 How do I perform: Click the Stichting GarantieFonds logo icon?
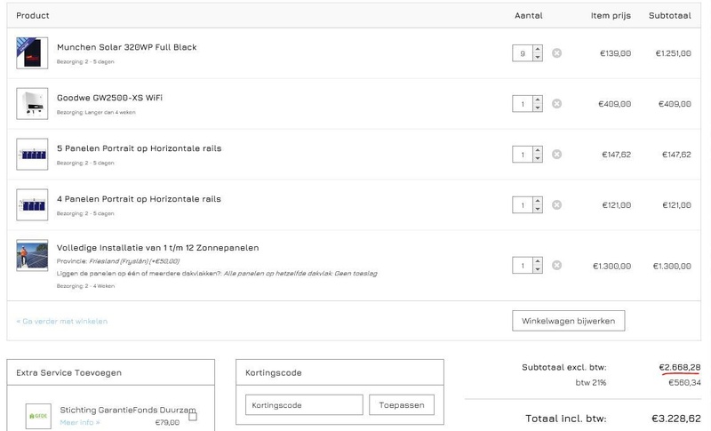[39, 415]
